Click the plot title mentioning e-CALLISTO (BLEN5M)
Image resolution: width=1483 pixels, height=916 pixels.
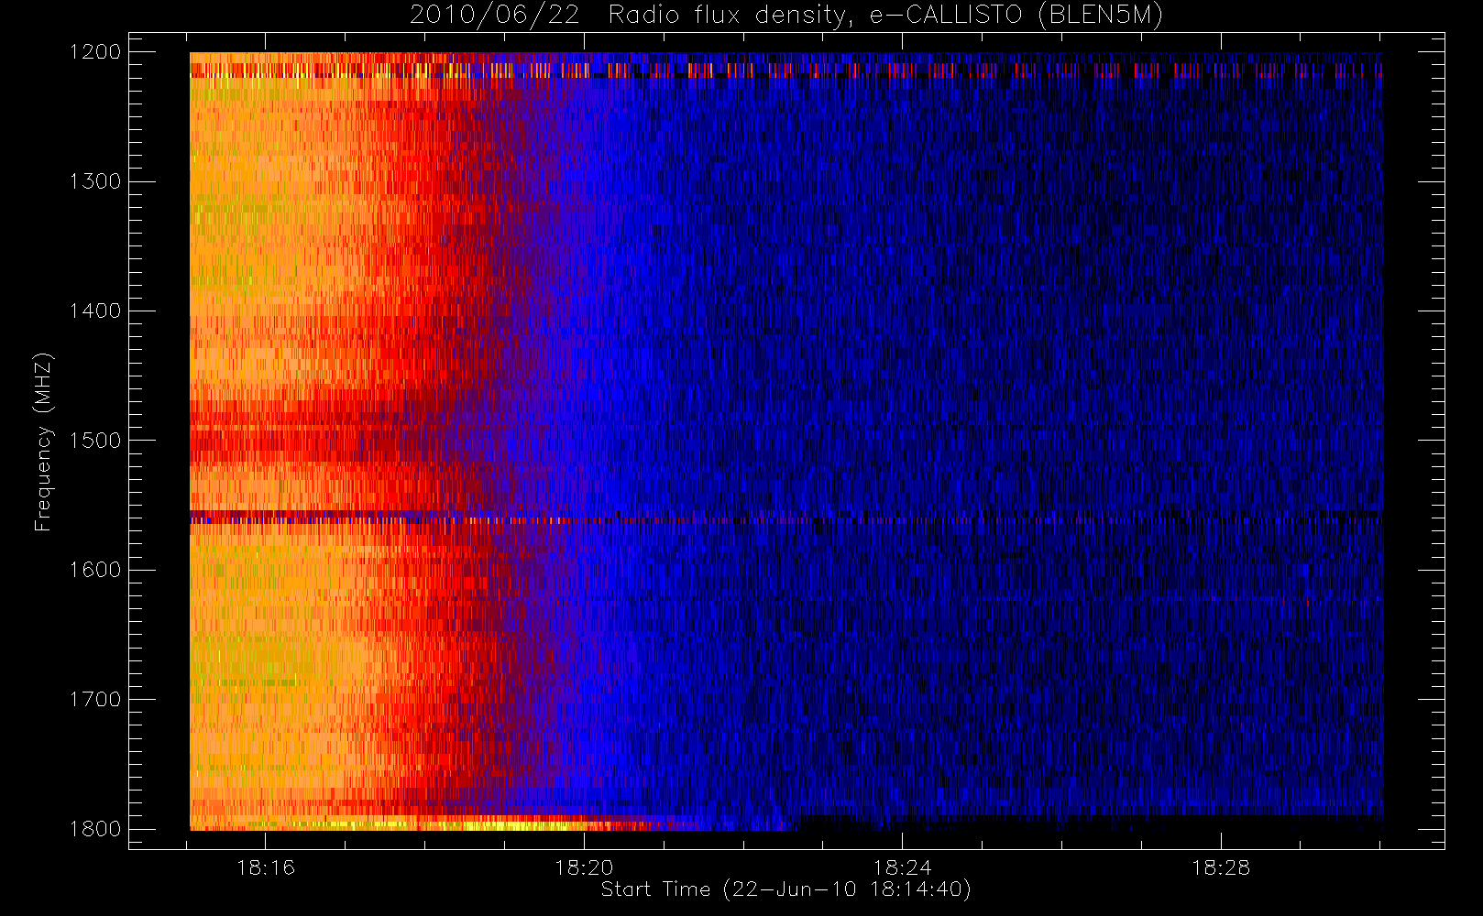click(786, 15)
